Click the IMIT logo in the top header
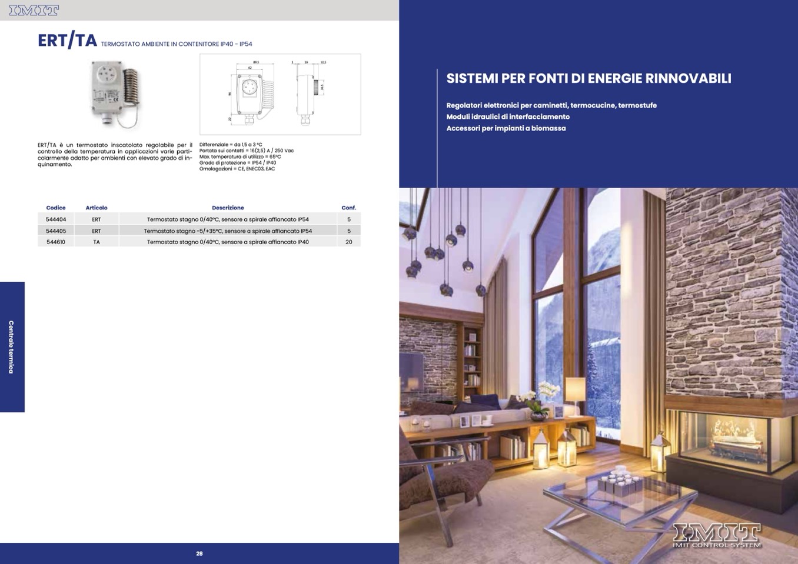Viewport: 798px width, 564px height. (34, 10)
